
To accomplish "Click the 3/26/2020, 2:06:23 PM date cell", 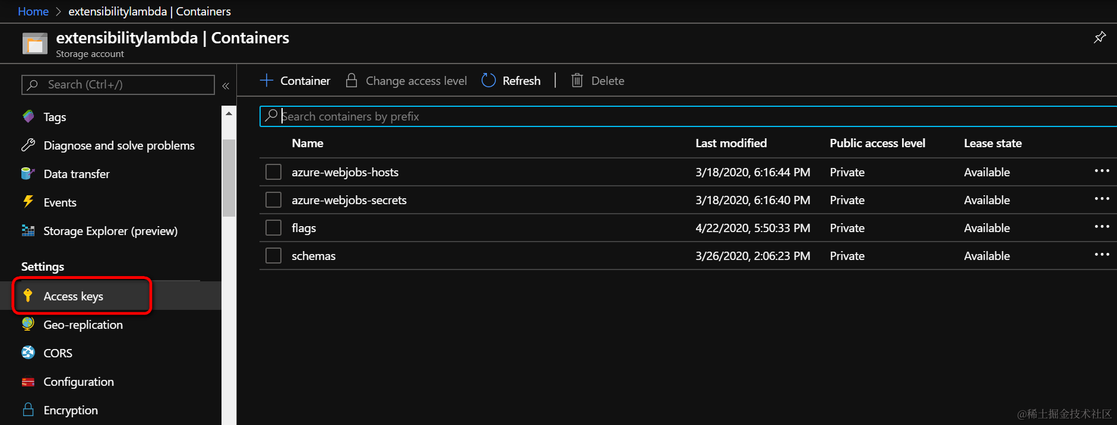I will (753, 256).
